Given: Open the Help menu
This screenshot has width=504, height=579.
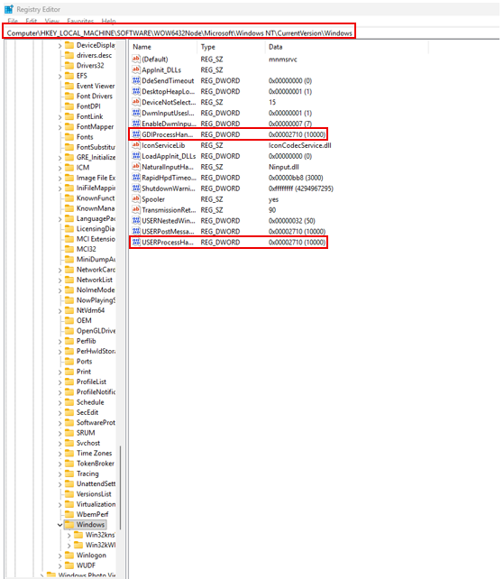Looking at the screenshot, I should (108, 21).
